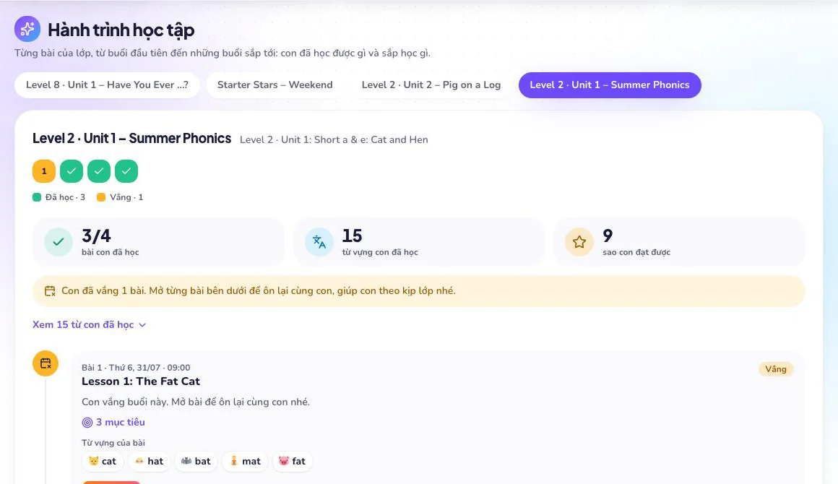Select the second lesson green check square
The width and height of the screenshot is (838, 484).
tap(71, 171)
